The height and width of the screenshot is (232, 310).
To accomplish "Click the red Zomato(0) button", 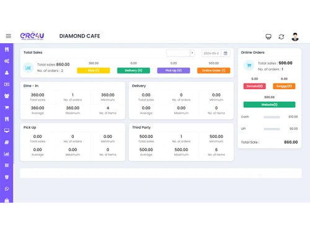I will [x=255, y=86].
